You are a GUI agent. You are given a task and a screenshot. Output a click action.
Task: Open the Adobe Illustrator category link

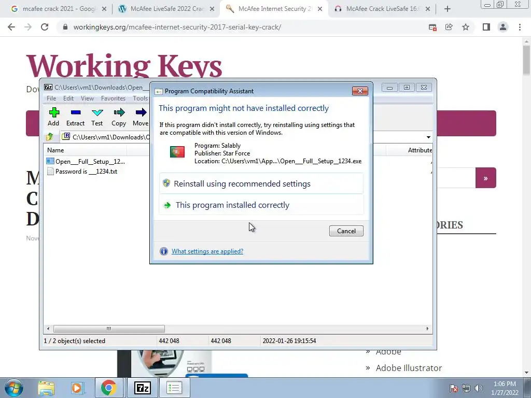click(x=409, y=368)
